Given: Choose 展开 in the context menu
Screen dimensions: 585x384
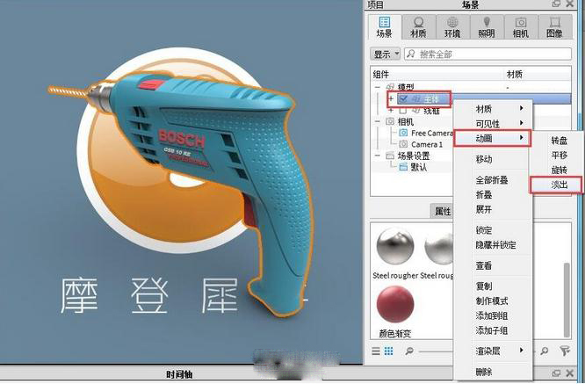Looking at the screenshot, I should (493, 209).
